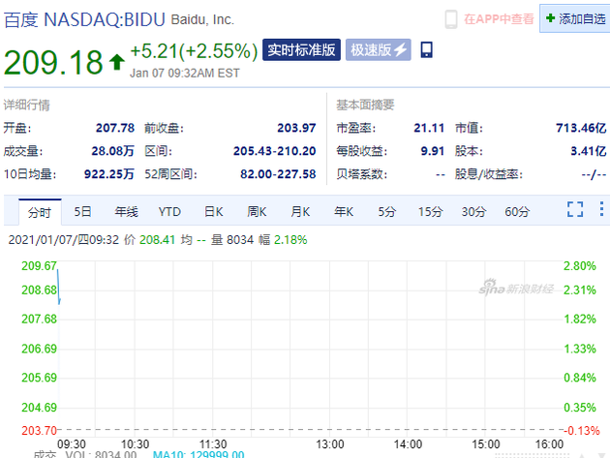
Task: Click the 每股收益 value 9.91
Action: point(432,151)
